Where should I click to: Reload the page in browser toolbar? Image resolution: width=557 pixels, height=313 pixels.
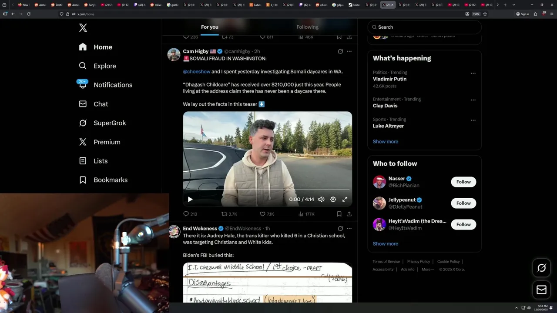click(29, 14)
